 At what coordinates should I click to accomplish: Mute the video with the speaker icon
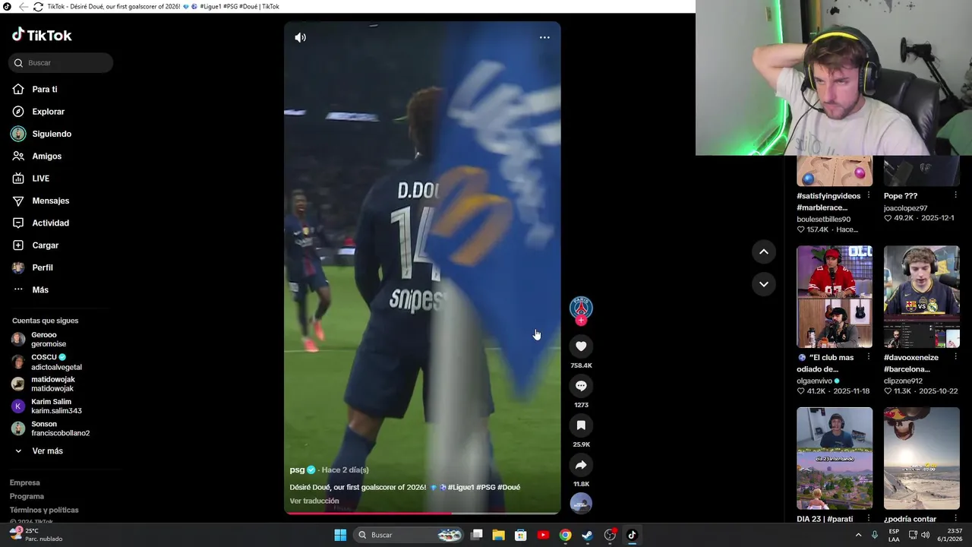[x=301, y=37]
